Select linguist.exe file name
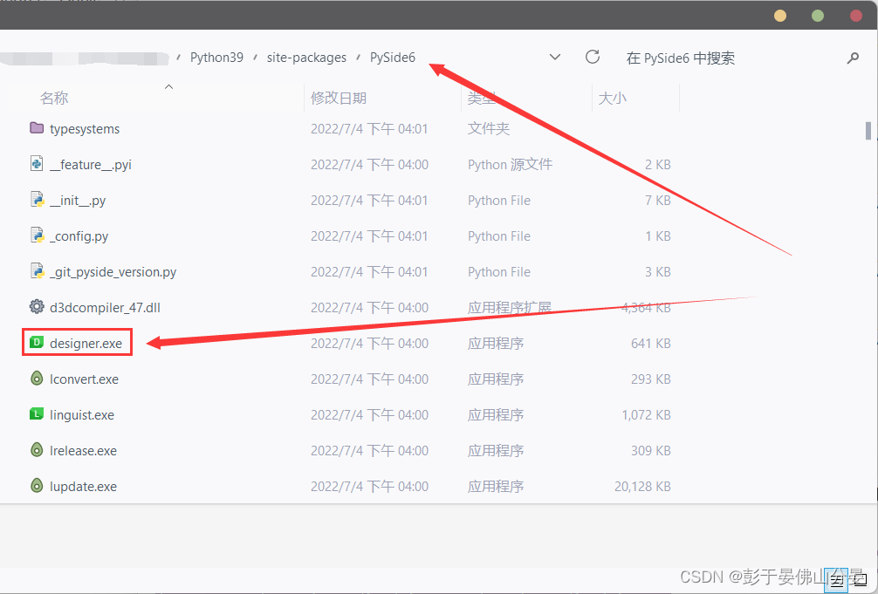The height and width of the screenshot is (594, 878). point(82,415)
